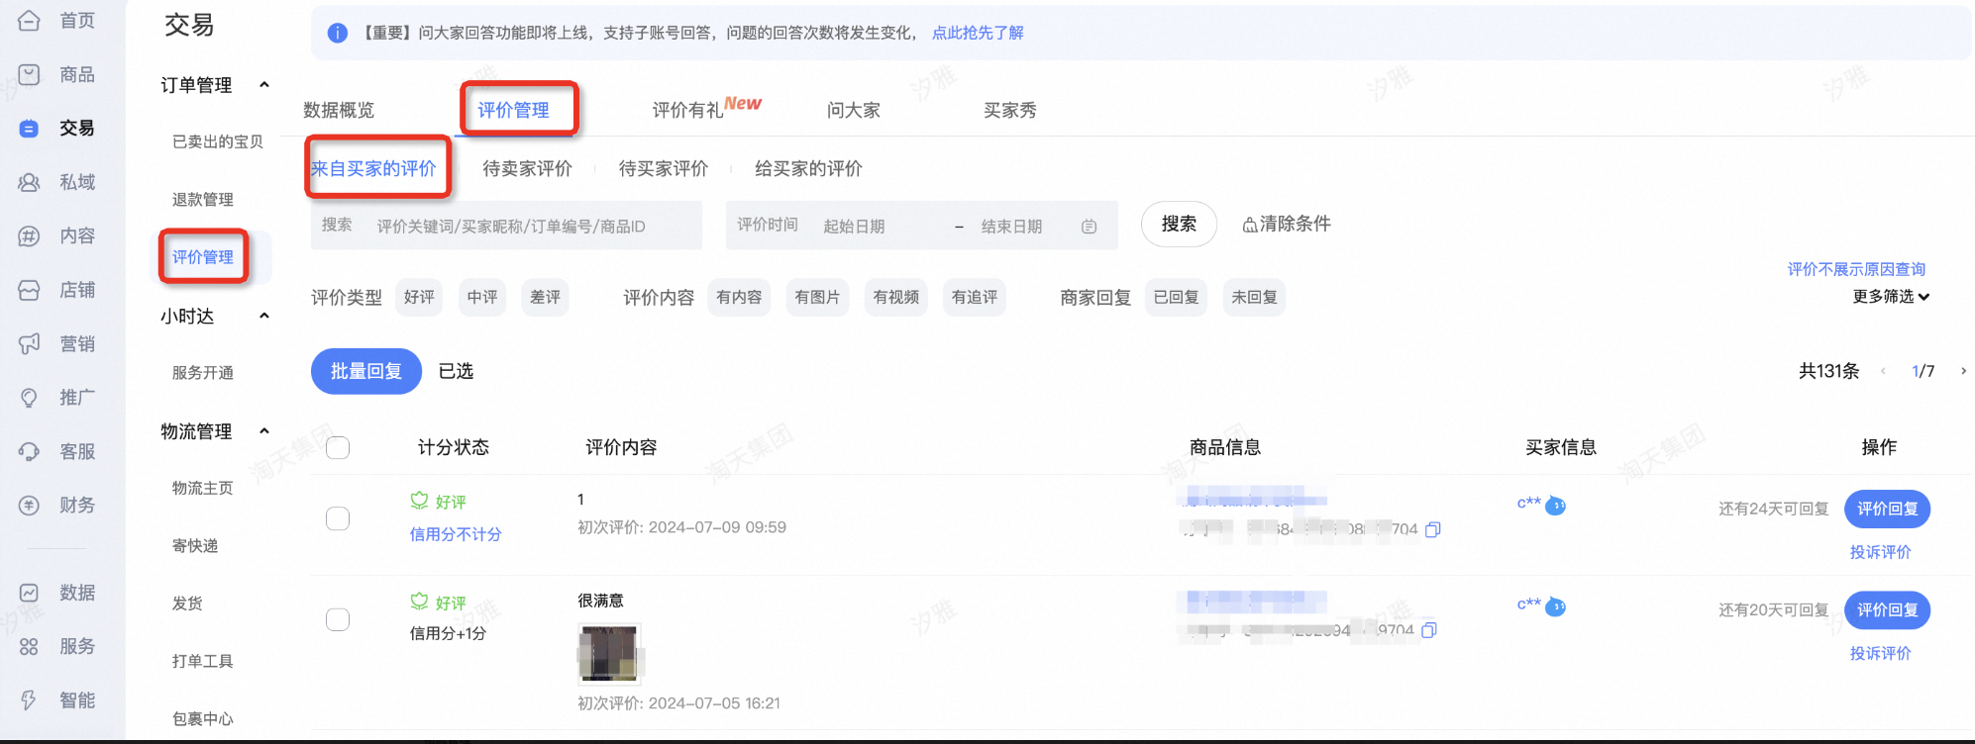
Task: Select 待卖家评价 sub-tab
Action: click(x=527, y=168)
